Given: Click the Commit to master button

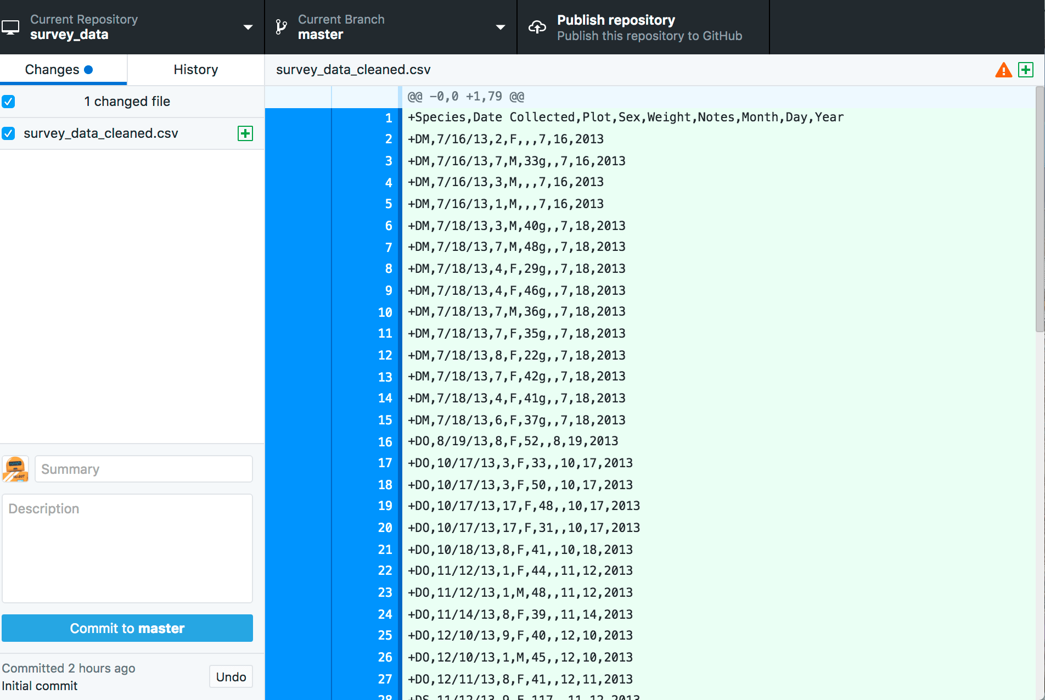Looking at the screenshot, I should [127, 628].
